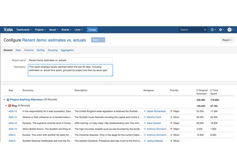Open Sara Howard's profile link
237x168 pixels.
tap(154, 123)
